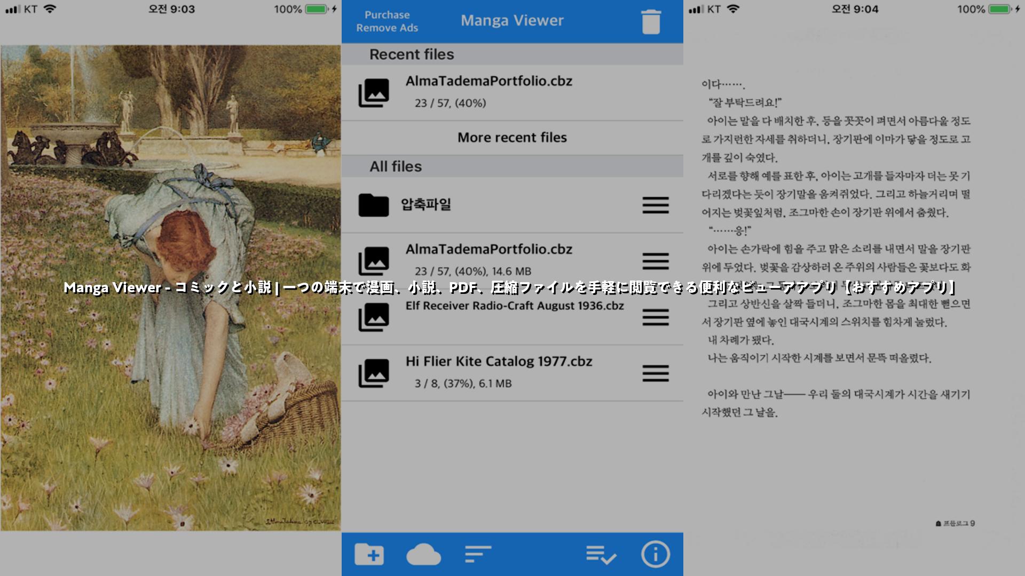Open recent file AlmaTademaPortfolio.cbz
This screenshot has height=576, width=1025.
click(512, 93)
